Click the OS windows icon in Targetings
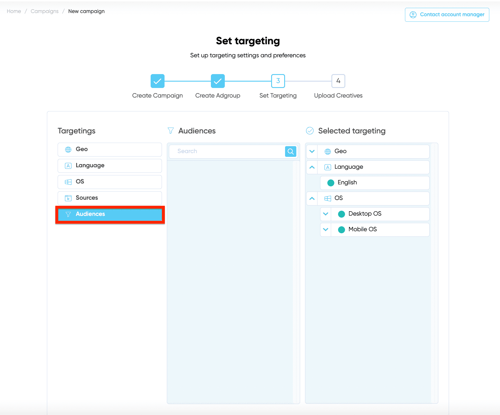This screenshot has width=500, height=415. point(68,182)
